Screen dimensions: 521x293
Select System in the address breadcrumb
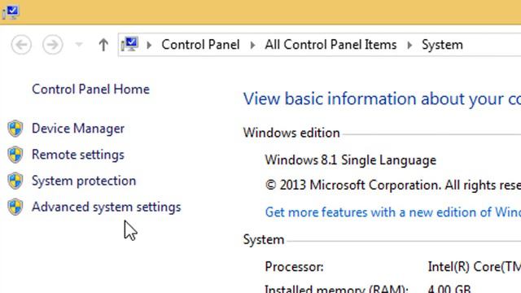[442, 45]
